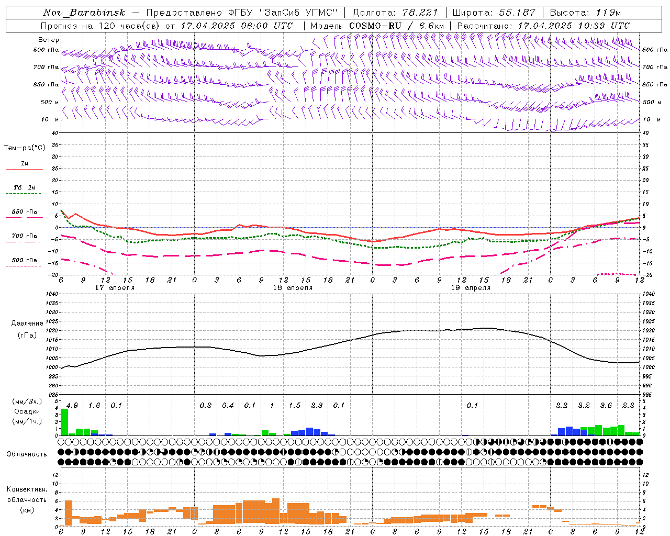
Task: Click the 18 апреля date label
Action: (293, 288)
